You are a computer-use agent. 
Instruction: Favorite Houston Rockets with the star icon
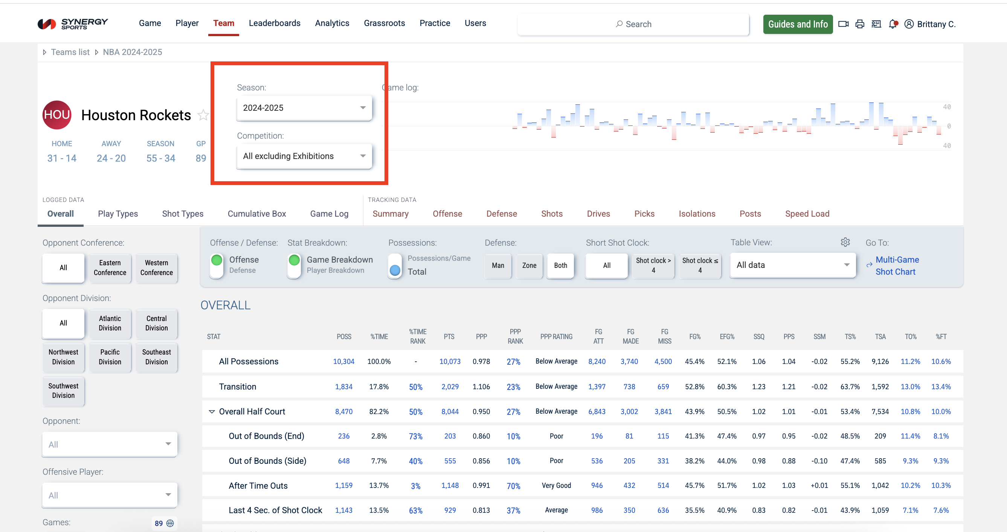(x=203, y=115)
